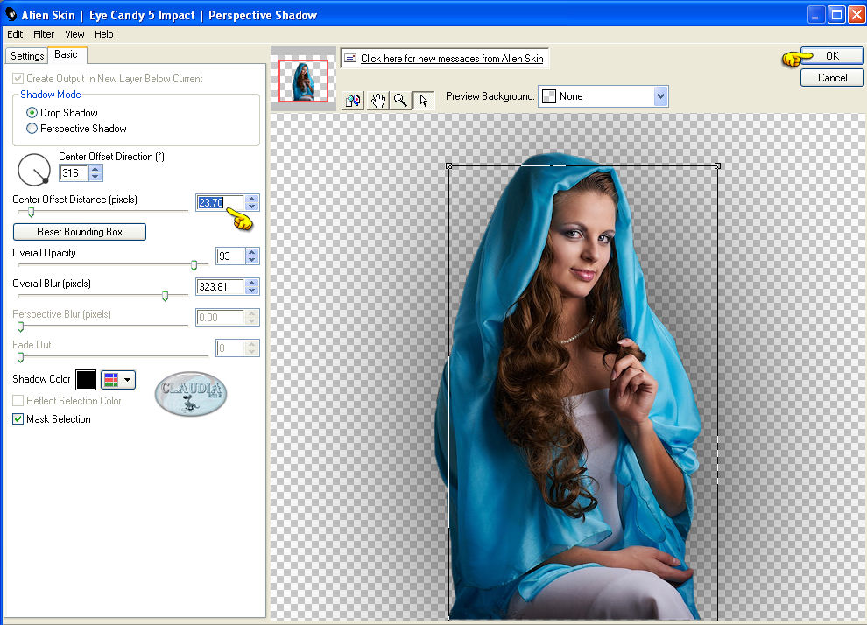Viewport: 867px width, 625px height.
Task: Toggle Create Output In New Layer checkbox
Action: (18, 79)
